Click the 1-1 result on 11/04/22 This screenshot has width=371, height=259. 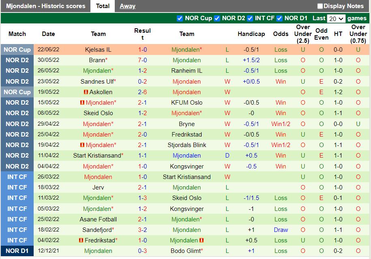[142, 156]
